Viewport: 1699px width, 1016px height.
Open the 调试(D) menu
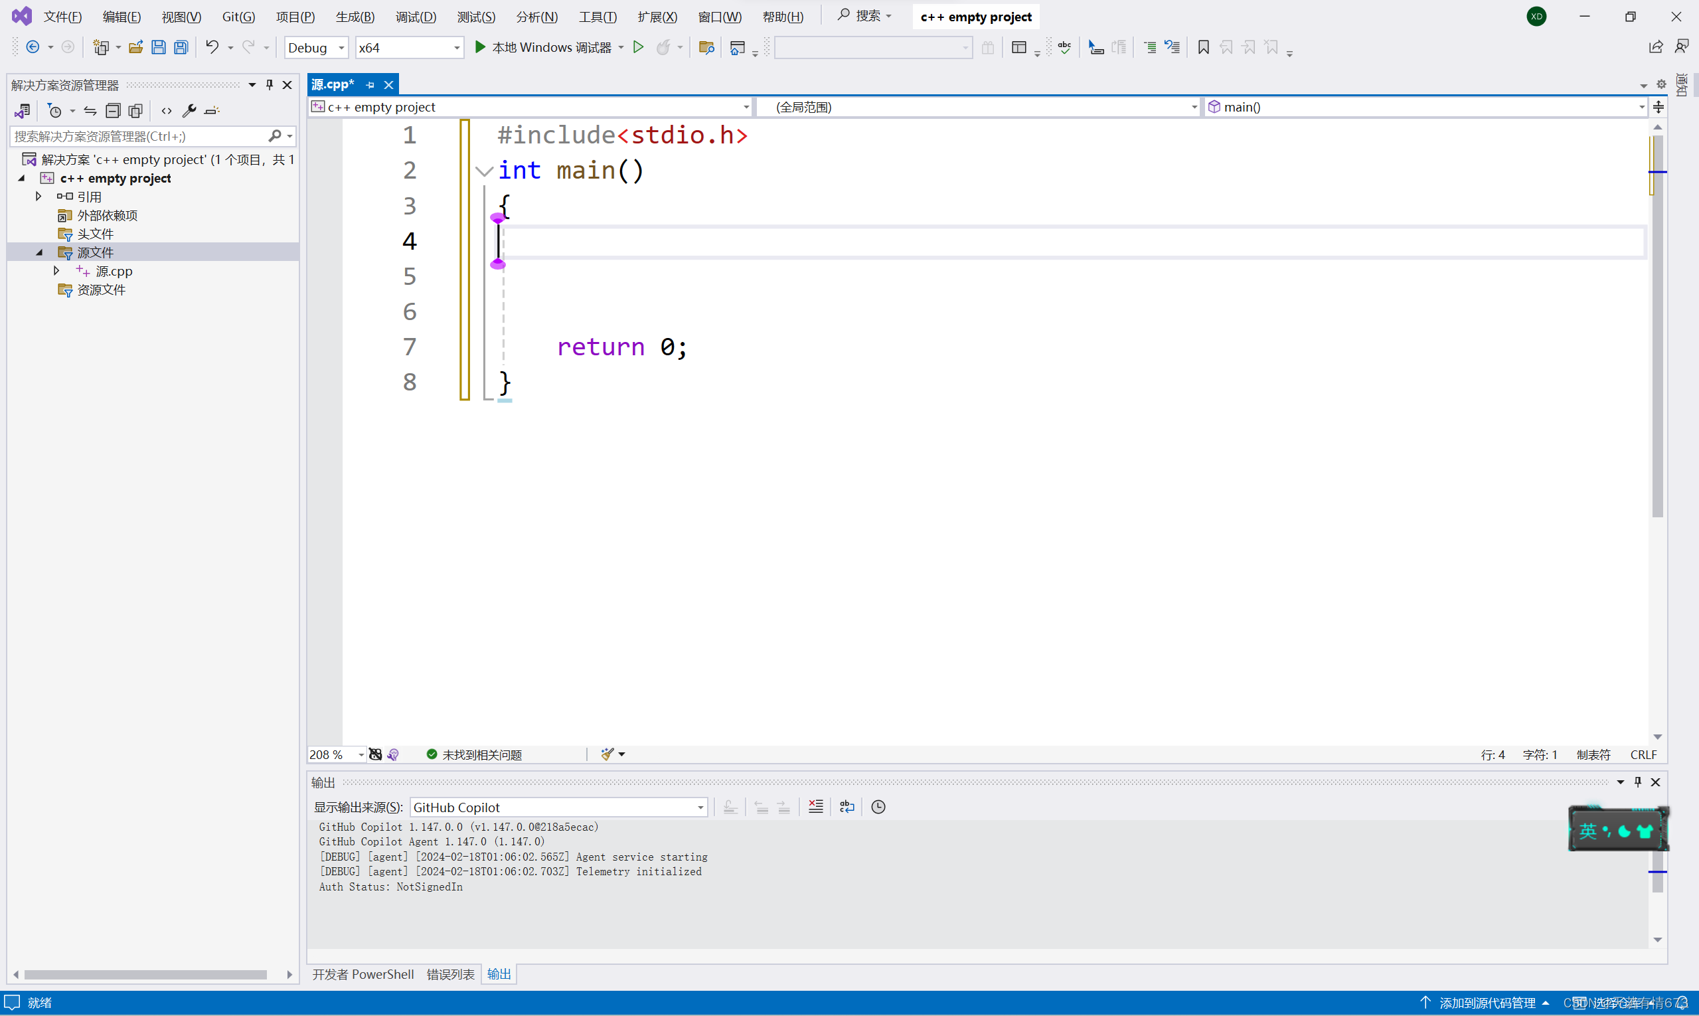pos(416,17)
